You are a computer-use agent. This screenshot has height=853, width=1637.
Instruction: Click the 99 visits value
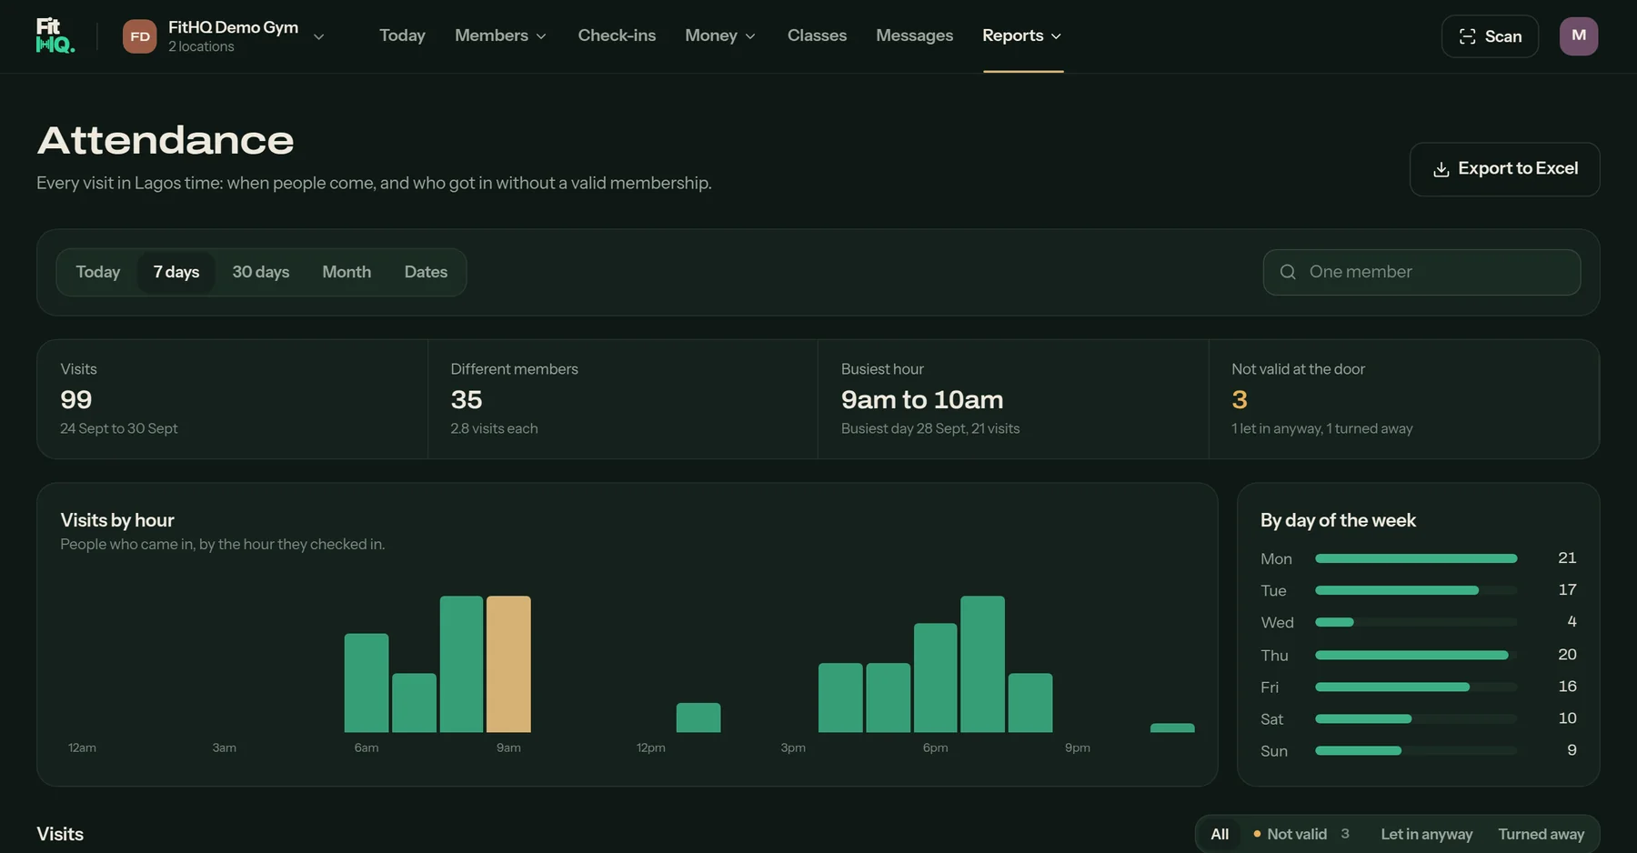[x=76, y=399]
